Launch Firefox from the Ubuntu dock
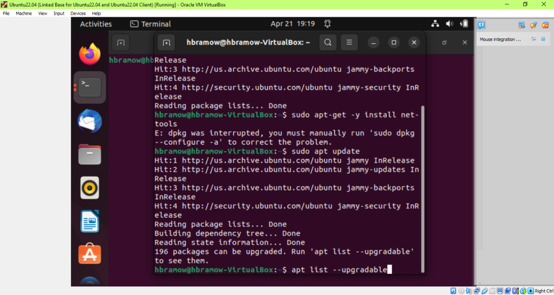The height and width of the screenshot is (295, 554). (89, 53)
